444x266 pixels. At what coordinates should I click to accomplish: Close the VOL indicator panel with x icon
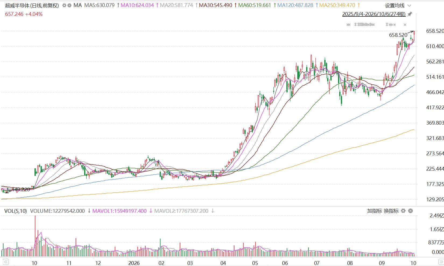point(410,211)
